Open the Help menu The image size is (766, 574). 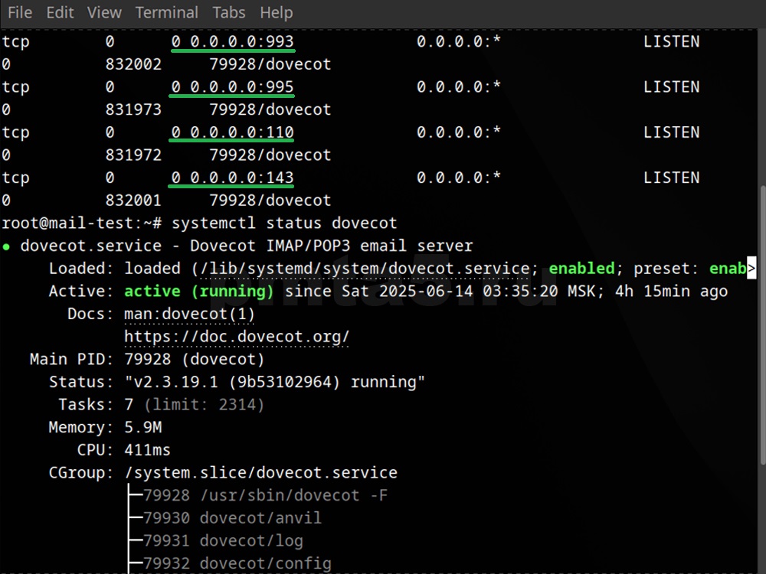click(x=277, y=12)
